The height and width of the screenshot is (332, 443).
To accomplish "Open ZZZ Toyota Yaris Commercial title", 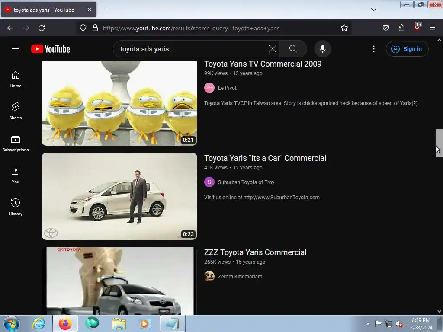I will (x=255, y=252).
